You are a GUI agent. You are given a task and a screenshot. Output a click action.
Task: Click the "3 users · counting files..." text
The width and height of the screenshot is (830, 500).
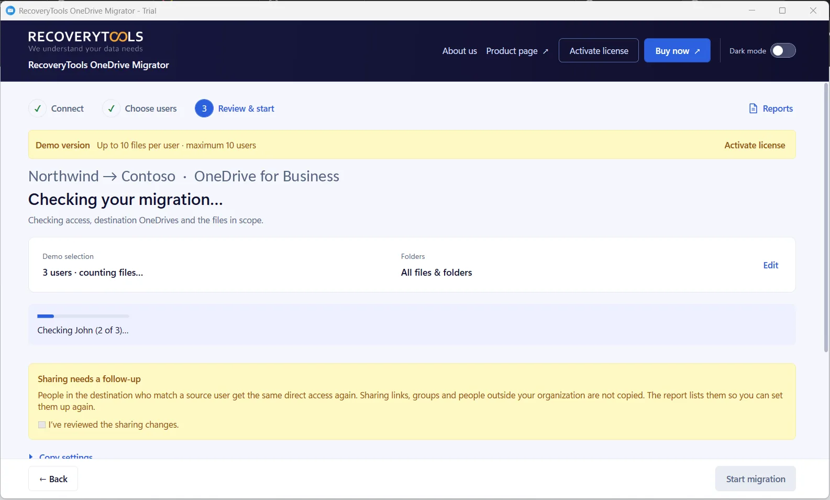93,273
